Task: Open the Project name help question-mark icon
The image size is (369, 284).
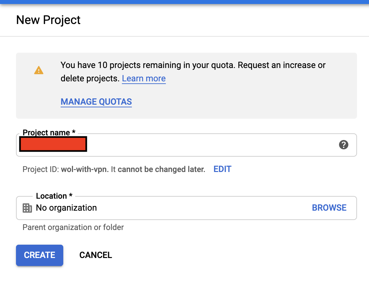Action: 344,145
